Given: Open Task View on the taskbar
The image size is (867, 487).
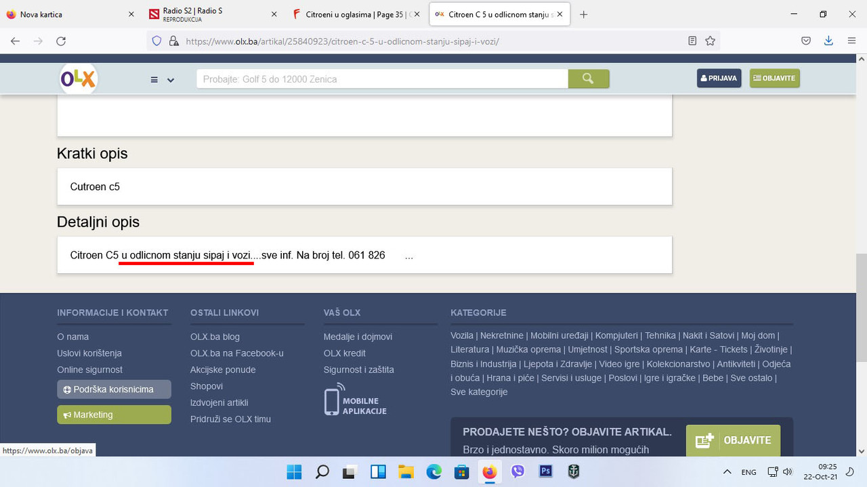Looking at the screenshot, I should [350, 471].
